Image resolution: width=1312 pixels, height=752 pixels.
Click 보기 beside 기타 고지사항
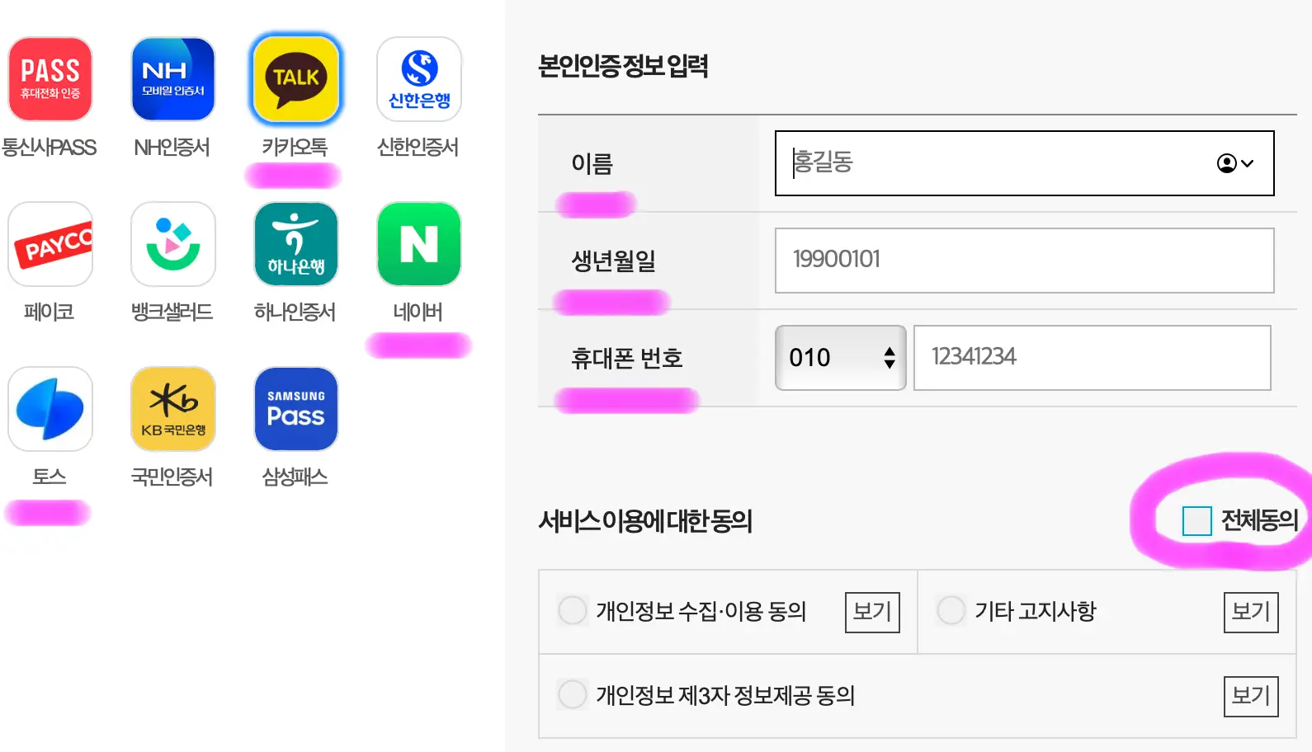click(1250, 612)
